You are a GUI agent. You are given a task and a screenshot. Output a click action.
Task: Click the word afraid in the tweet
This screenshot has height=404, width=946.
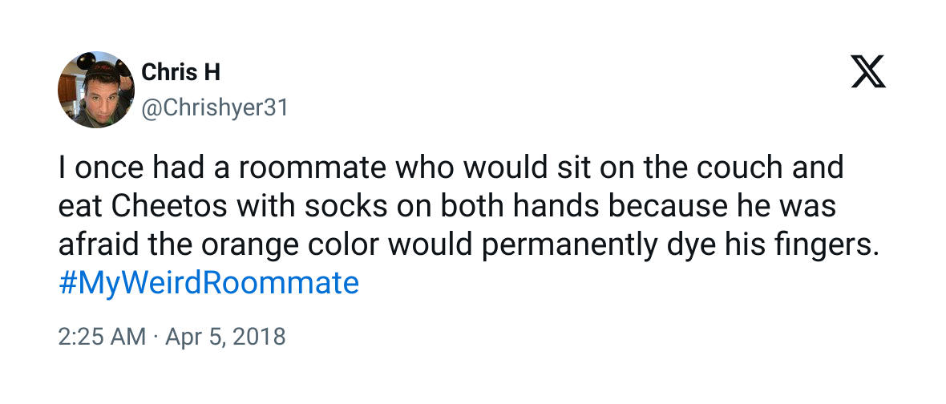click(x=95, y=244)
